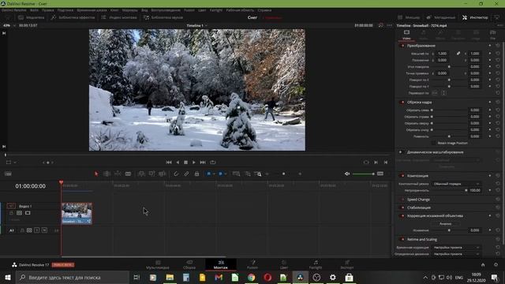
Task: Open timeline view options icon
Action: (8, 174)
